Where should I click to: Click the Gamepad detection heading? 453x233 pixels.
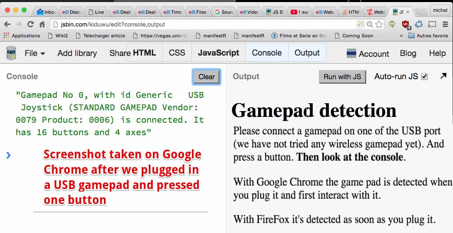314,110
